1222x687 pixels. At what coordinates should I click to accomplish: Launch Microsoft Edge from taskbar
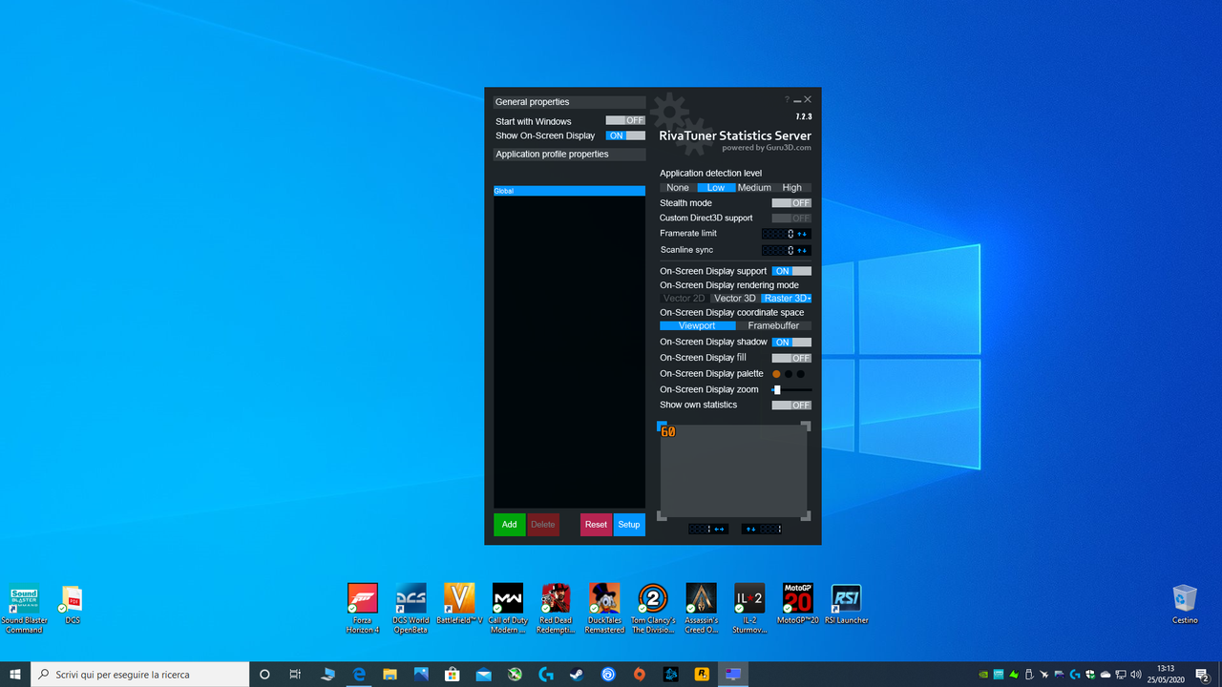tap(359, 674)
